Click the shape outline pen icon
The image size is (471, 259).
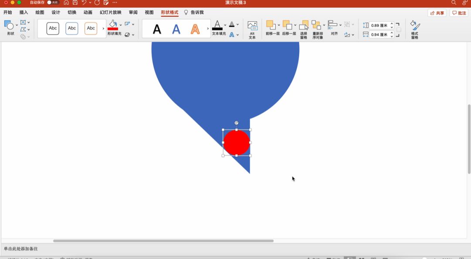click(127, 24)
